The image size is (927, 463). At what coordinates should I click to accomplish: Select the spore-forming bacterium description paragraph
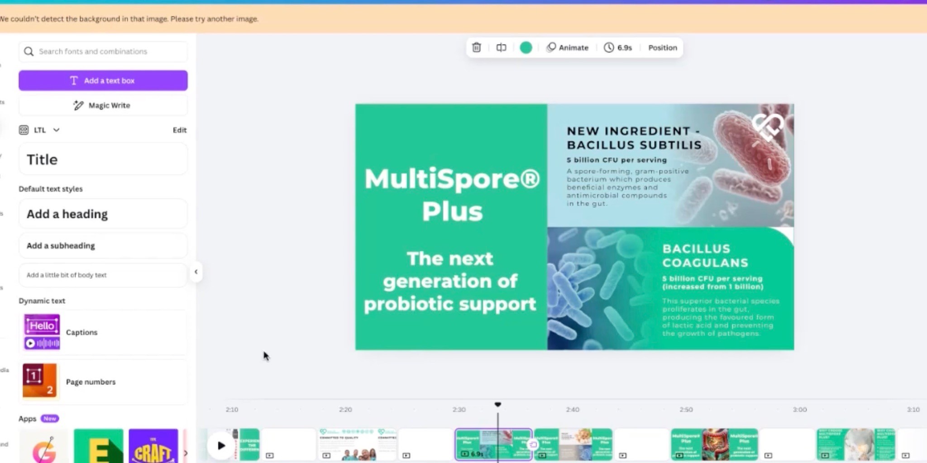(628, 187)
